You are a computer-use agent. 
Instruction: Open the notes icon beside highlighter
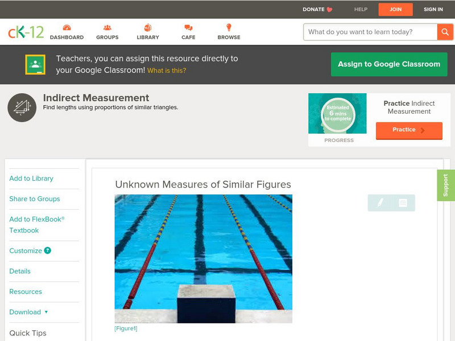coord(403,203)
